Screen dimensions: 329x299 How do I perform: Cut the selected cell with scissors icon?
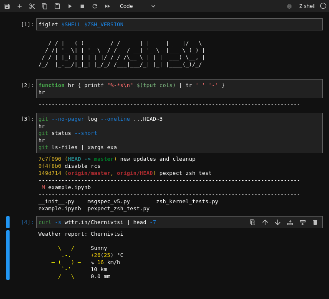32,6
